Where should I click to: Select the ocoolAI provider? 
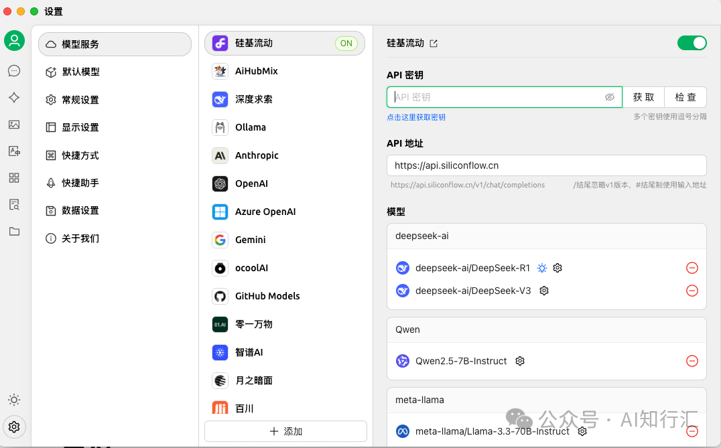285,268
